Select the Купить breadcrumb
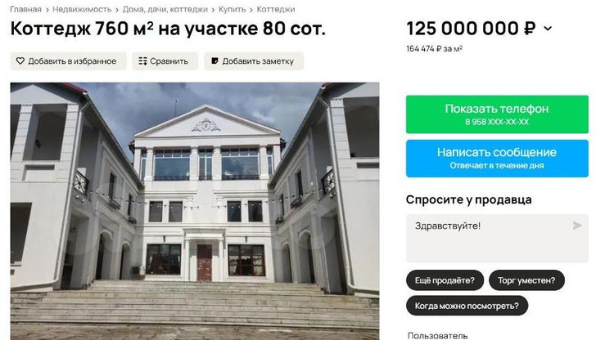This screenshot has width=596, height=340. 233,9
